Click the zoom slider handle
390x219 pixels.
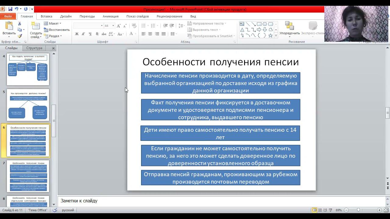[x=358, y=210]
